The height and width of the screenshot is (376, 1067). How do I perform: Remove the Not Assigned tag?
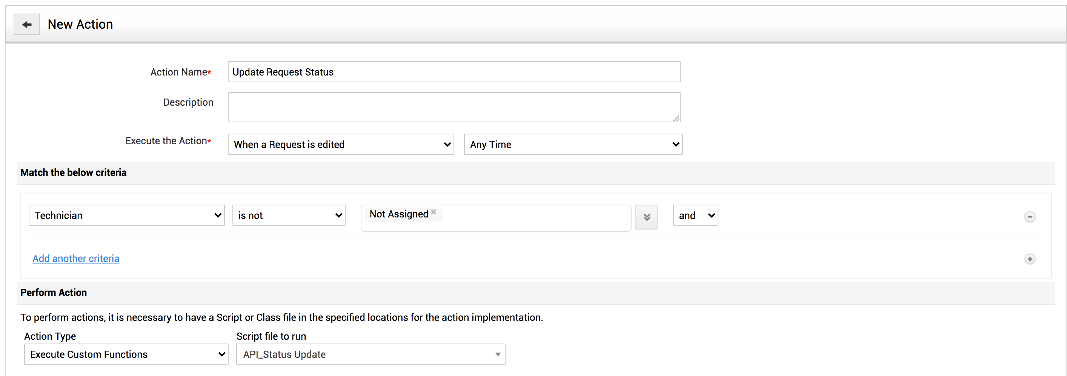[433, 212]
